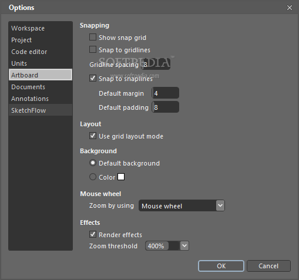The width and height of the screenshot is (299, 280).
Task: Select the SketchFlow category
Action: [41, 110]
